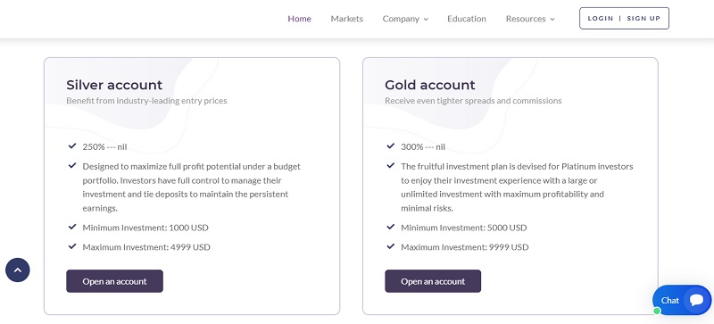714x324 pixels.
Task: Click the checkmark beside 300% --- nil
Action: tap(390, 146)
